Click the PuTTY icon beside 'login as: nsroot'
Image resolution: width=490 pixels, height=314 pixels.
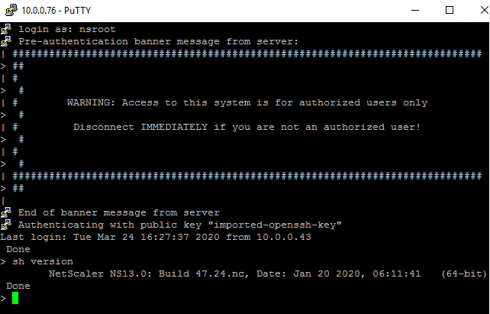(7, 28)
